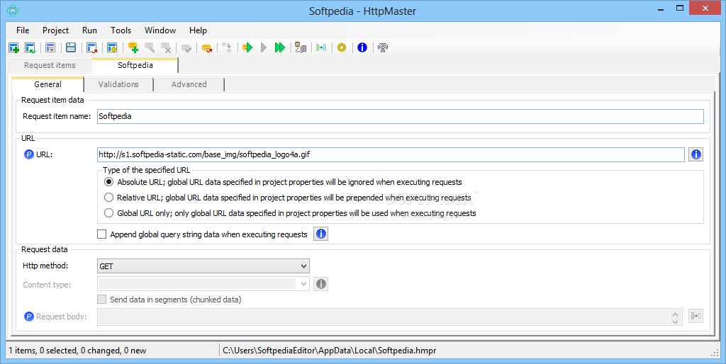The image size is (726, 364).
Task: Click the greyed delete request item icon
Action: (x=166, y=47)
